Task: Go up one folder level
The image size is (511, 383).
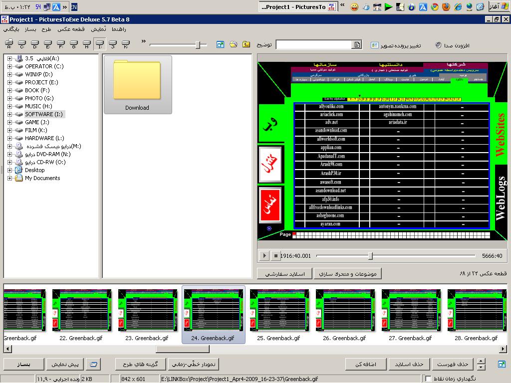Action: [x=247, y=44]
